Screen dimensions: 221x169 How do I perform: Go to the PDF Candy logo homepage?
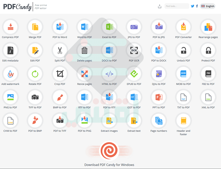[17, 7]
